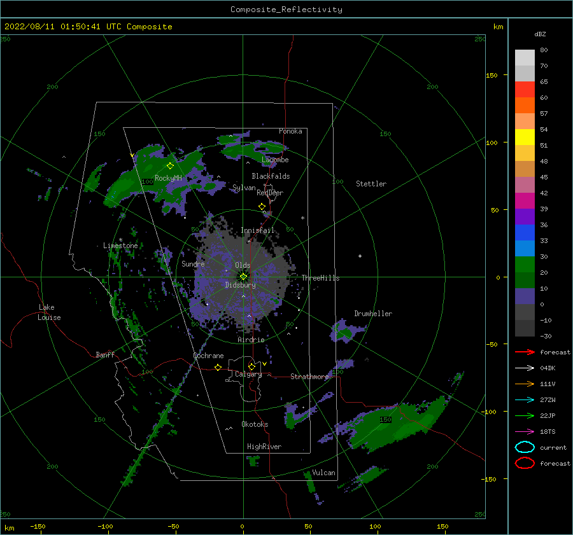The image size is (573, 535).
Task: Click the Banff label
Action: 105,355
